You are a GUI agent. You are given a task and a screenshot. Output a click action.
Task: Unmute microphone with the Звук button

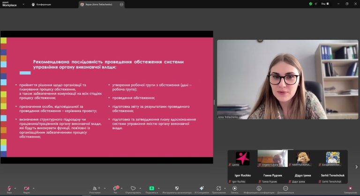click(x=9, y=188)
